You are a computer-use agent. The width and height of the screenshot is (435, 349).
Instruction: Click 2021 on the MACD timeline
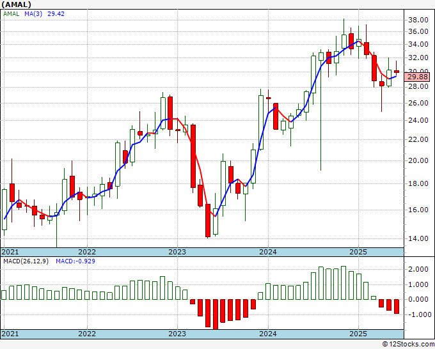(10, 334)
